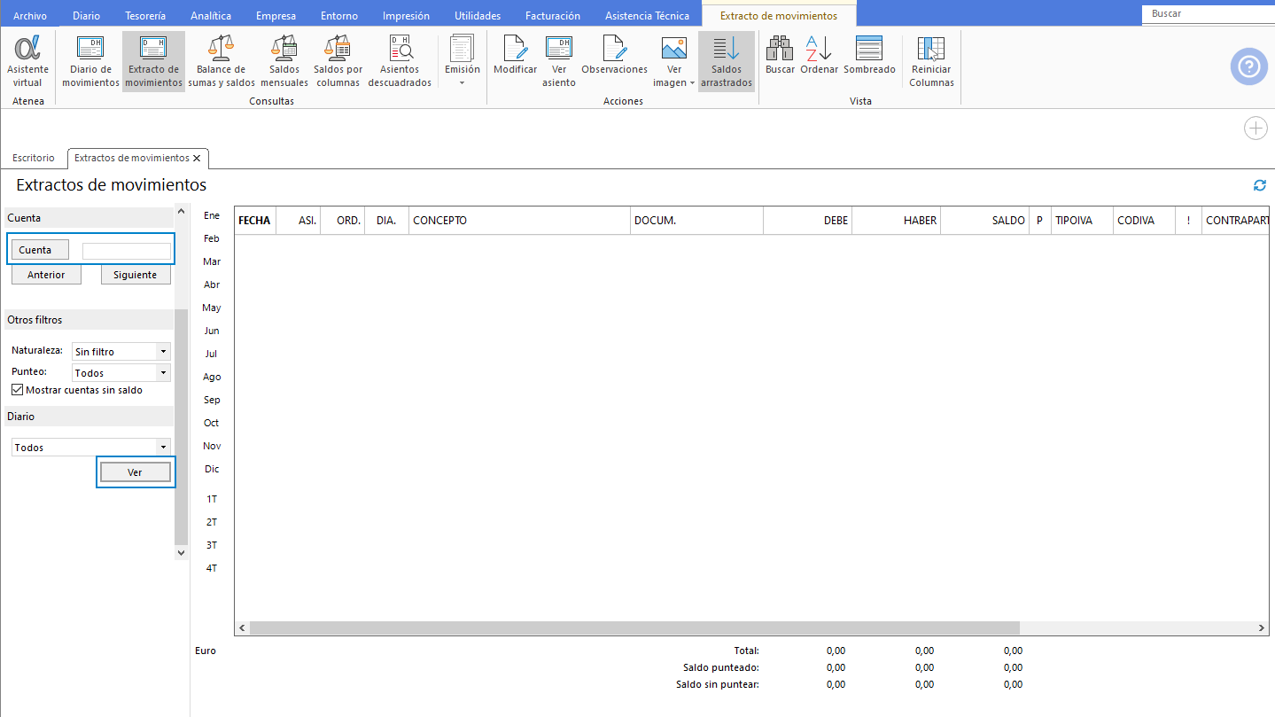Open the Utilidades ribbon tab

click(x=478, y=16)
